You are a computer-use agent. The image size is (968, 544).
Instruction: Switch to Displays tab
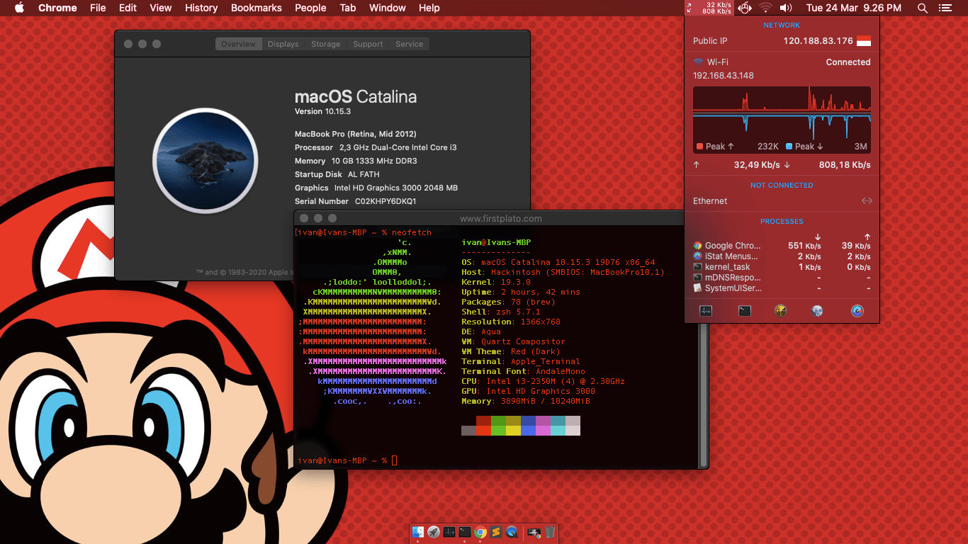coord(283,44)
